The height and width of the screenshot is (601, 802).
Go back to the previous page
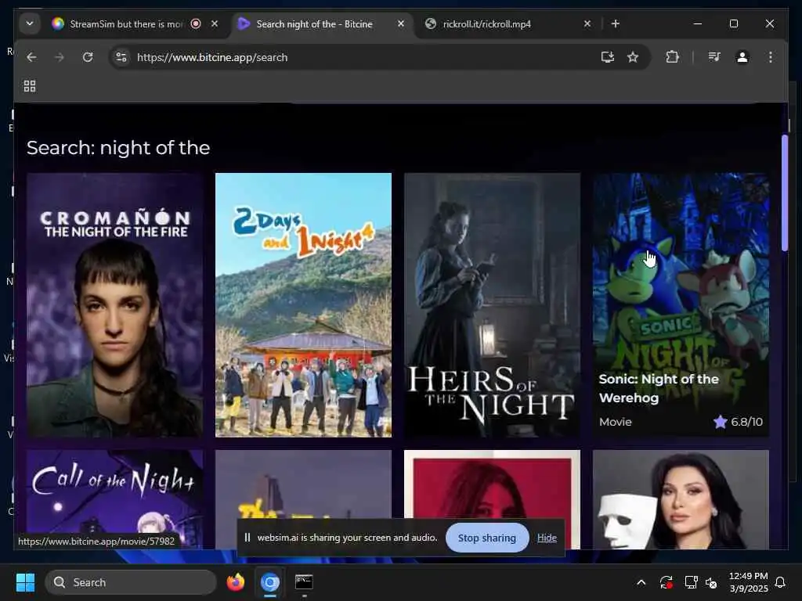tap(31, 57)
